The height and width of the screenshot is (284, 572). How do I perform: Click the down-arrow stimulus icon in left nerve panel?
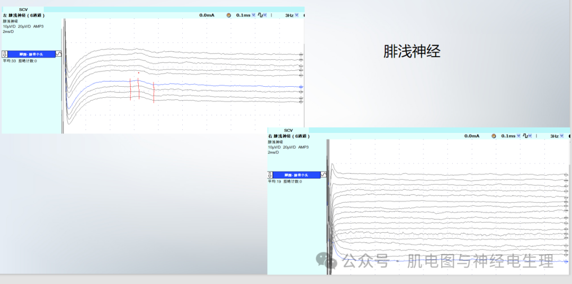tap(4, 54)
